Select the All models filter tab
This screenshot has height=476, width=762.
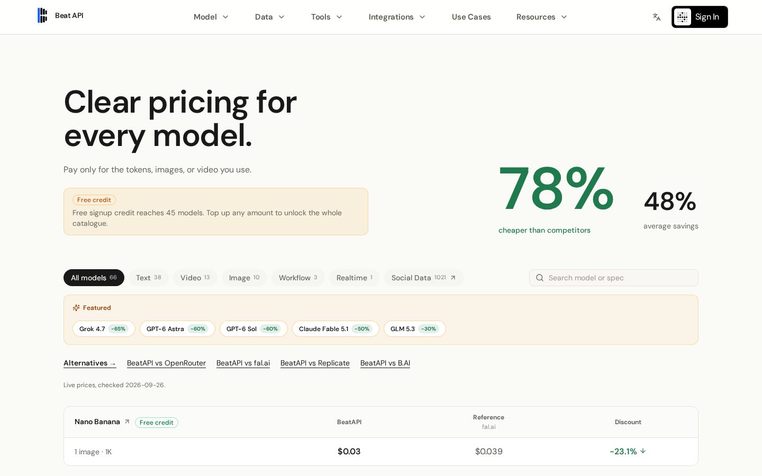tap(94, 278)
